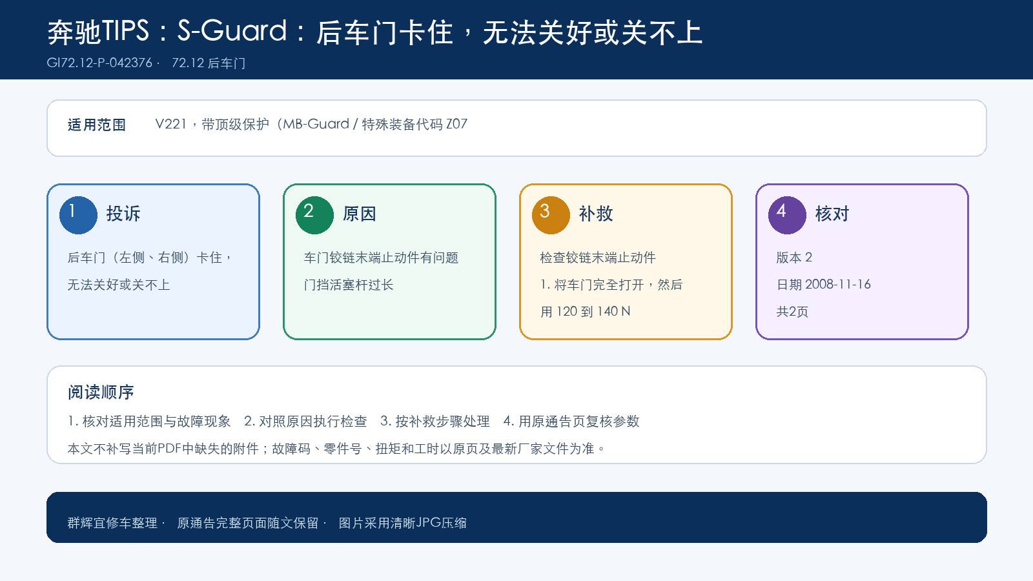Click step 3. 按补救步骤处理

(x=435, y=422)
